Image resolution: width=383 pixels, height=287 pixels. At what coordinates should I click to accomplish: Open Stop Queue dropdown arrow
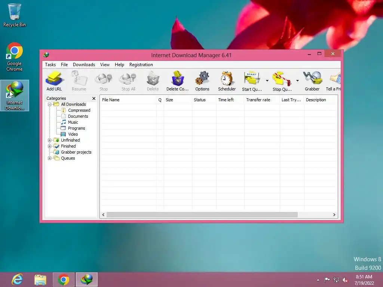(297, 81)
